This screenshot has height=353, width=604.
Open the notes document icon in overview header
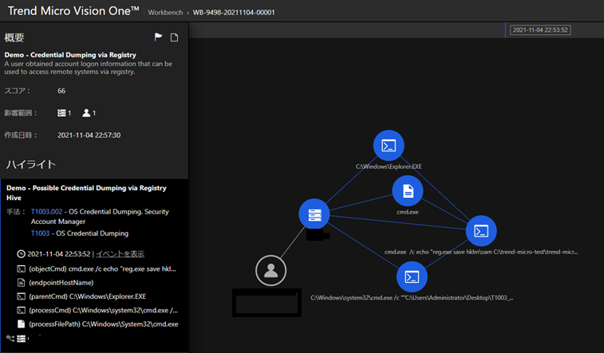pyautogui.click(x=174, y=37)
